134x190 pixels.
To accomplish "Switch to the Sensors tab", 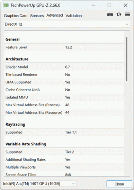I will coord(37,16).
